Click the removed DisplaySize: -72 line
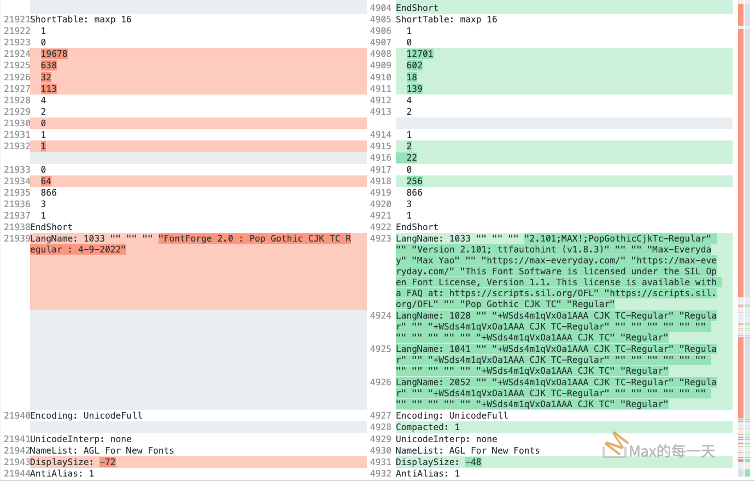The image size is (755, 482). [73, 462]
